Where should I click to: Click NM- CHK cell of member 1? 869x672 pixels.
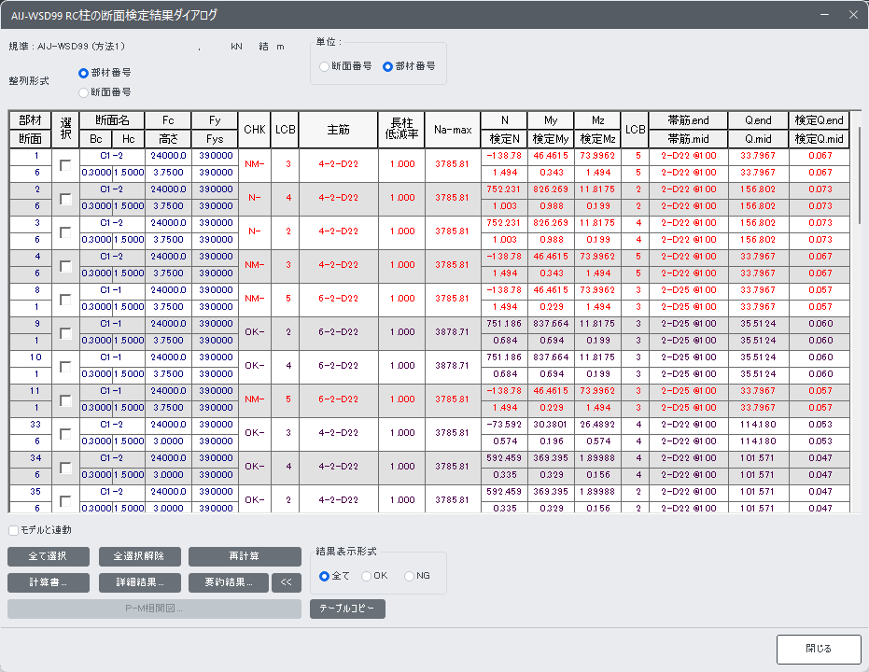click(255, 164)
